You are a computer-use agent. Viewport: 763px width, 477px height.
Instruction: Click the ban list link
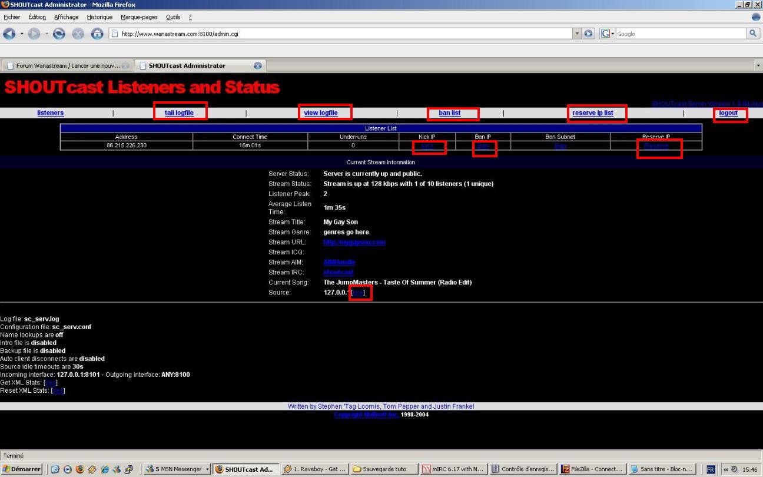449,112
